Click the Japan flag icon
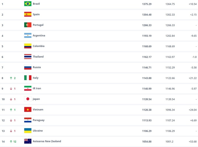 pos(28,99)
